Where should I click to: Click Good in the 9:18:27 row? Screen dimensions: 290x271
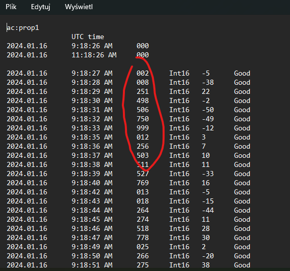click(242, 74)
